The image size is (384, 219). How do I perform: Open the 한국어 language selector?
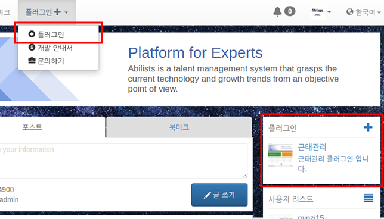tap(364, 12)
